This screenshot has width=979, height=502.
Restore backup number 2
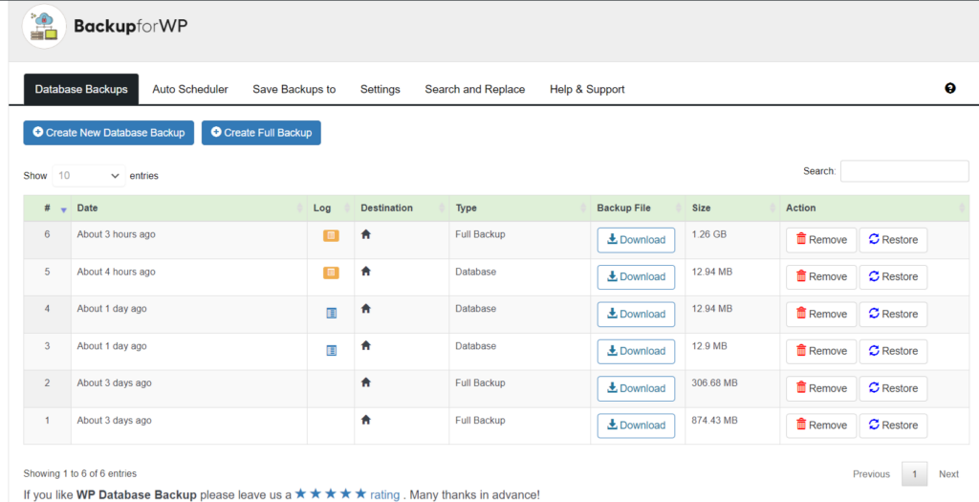(x=894, y=388)
